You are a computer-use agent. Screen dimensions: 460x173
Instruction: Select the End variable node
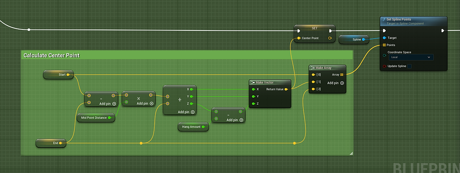[51, 143]
